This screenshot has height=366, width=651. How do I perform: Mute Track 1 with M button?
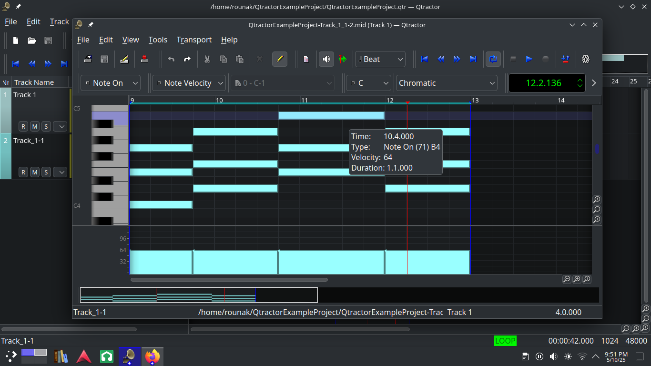click(x=34, y=126)
